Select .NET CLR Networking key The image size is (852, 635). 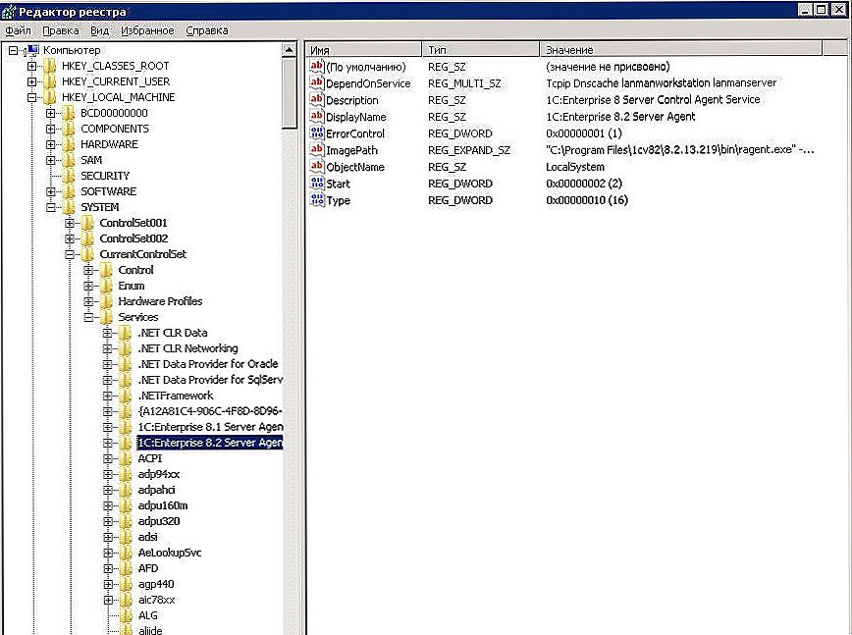(187, 349)
